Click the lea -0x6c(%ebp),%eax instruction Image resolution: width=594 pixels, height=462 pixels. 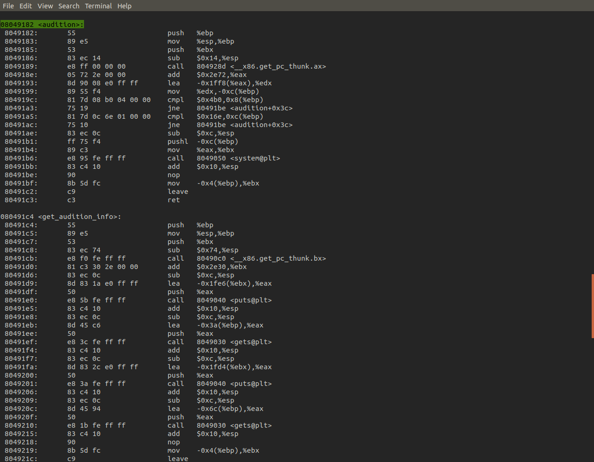click(x=230, y=409)
